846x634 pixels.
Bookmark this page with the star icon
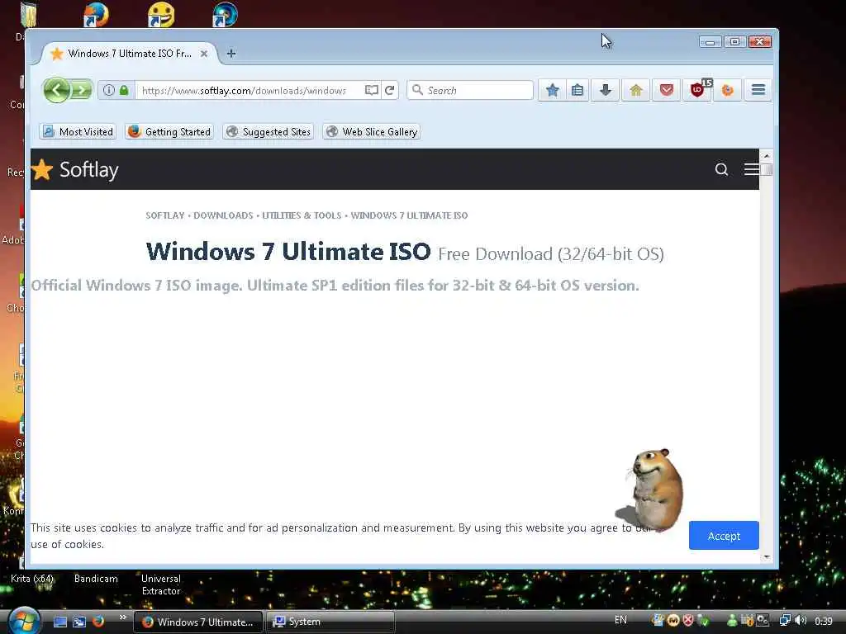(552, 90)
